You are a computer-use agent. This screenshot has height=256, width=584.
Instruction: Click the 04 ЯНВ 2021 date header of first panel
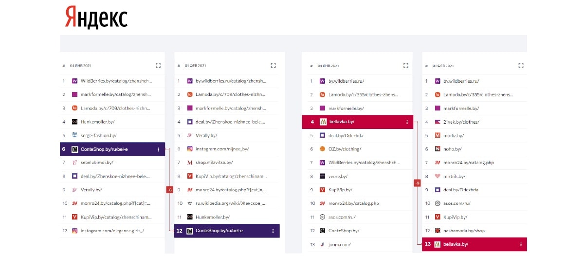point(81,65)
